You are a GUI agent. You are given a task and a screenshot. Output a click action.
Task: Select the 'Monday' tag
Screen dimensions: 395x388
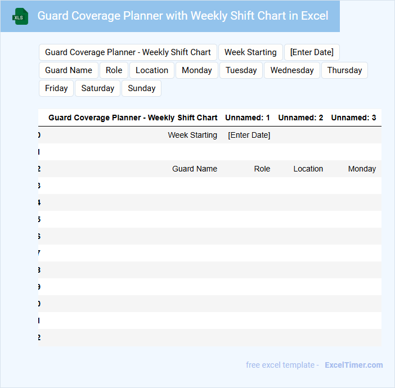point(197,70)
